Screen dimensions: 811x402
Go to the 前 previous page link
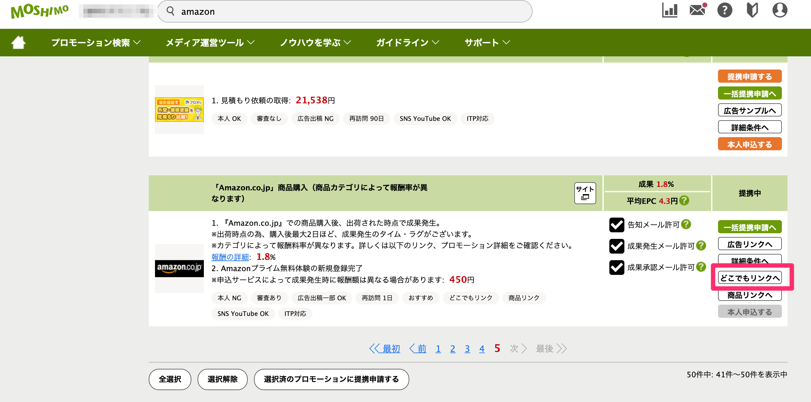point(418,349)
